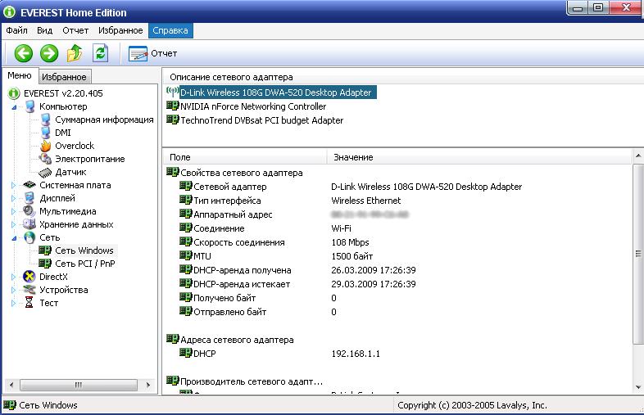
Task: Click the tree pane scroll right arrow
Action: point(147,385)
